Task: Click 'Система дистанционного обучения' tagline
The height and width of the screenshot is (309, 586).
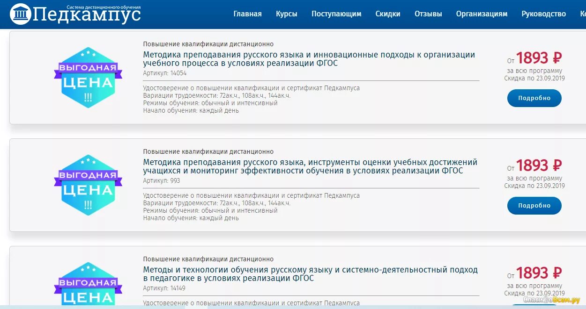Action: [103, 8]
